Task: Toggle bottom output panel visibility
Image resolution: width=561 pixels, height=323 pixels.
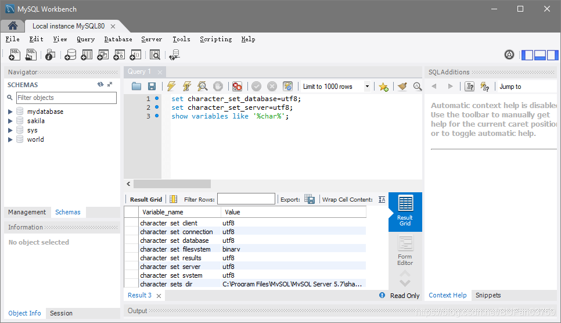Action: tap(540, 55)
